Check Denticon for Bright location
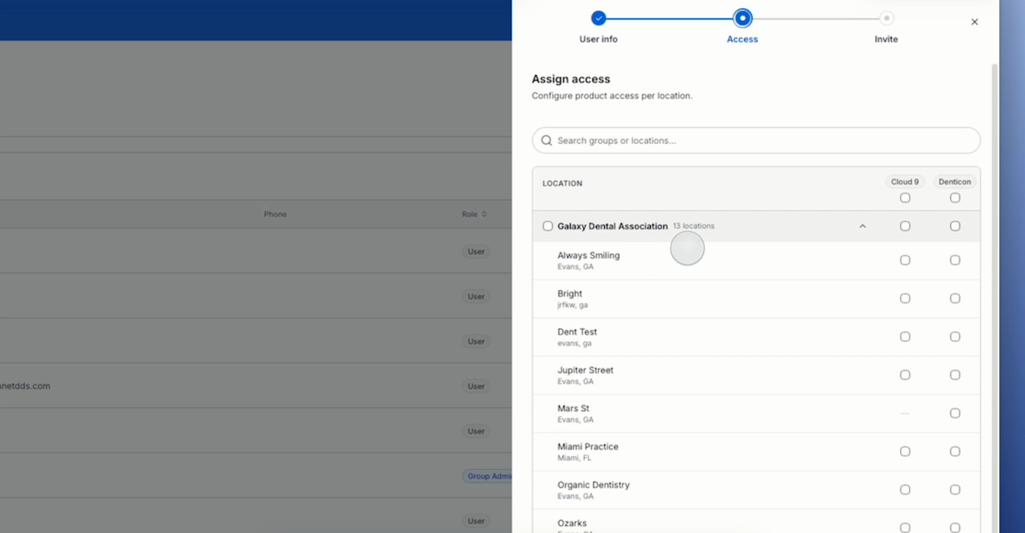The image size is (1025, 533). (955, 298)
